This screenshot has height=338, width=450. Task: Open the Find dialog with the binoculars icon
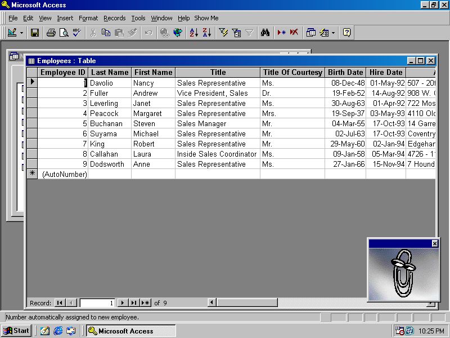coord(266,32)
